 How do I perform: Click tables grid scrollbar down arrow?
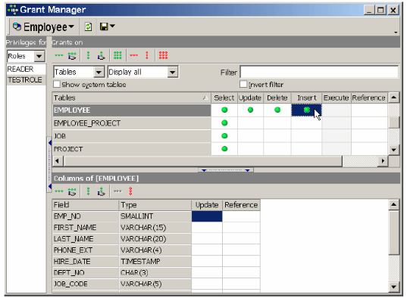394,150
